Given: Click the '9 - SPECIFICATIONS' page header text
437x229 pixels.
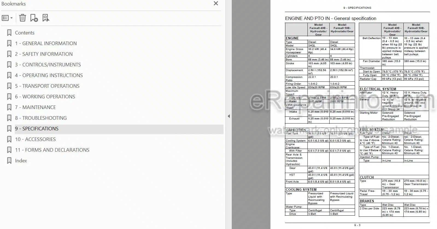Looking at the screenshot, I should pyautogui.click(x=357, y=8).
